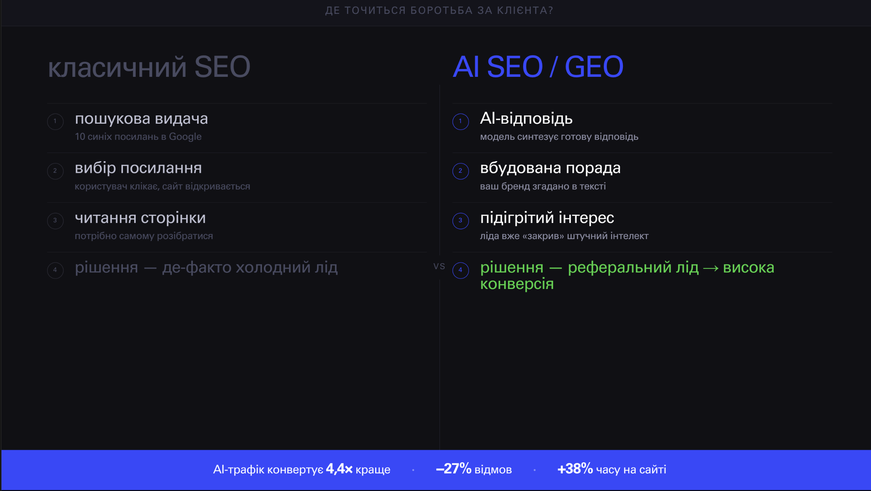Click the 'пошукова видача' title

click(141, 119)
